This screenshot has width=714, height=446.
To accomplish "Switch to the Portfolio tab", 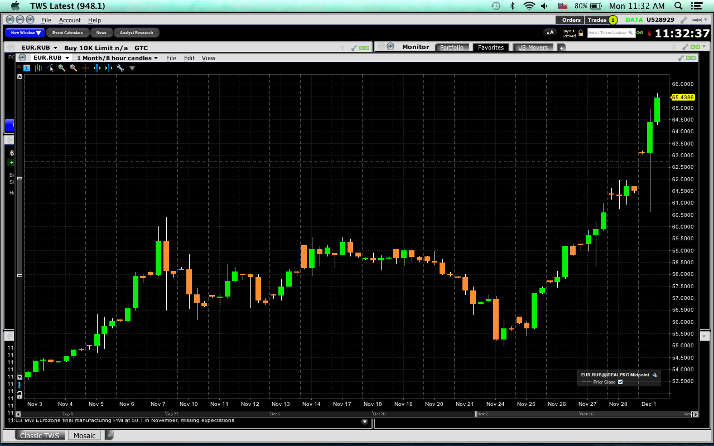I will click(x=452, y=47).
